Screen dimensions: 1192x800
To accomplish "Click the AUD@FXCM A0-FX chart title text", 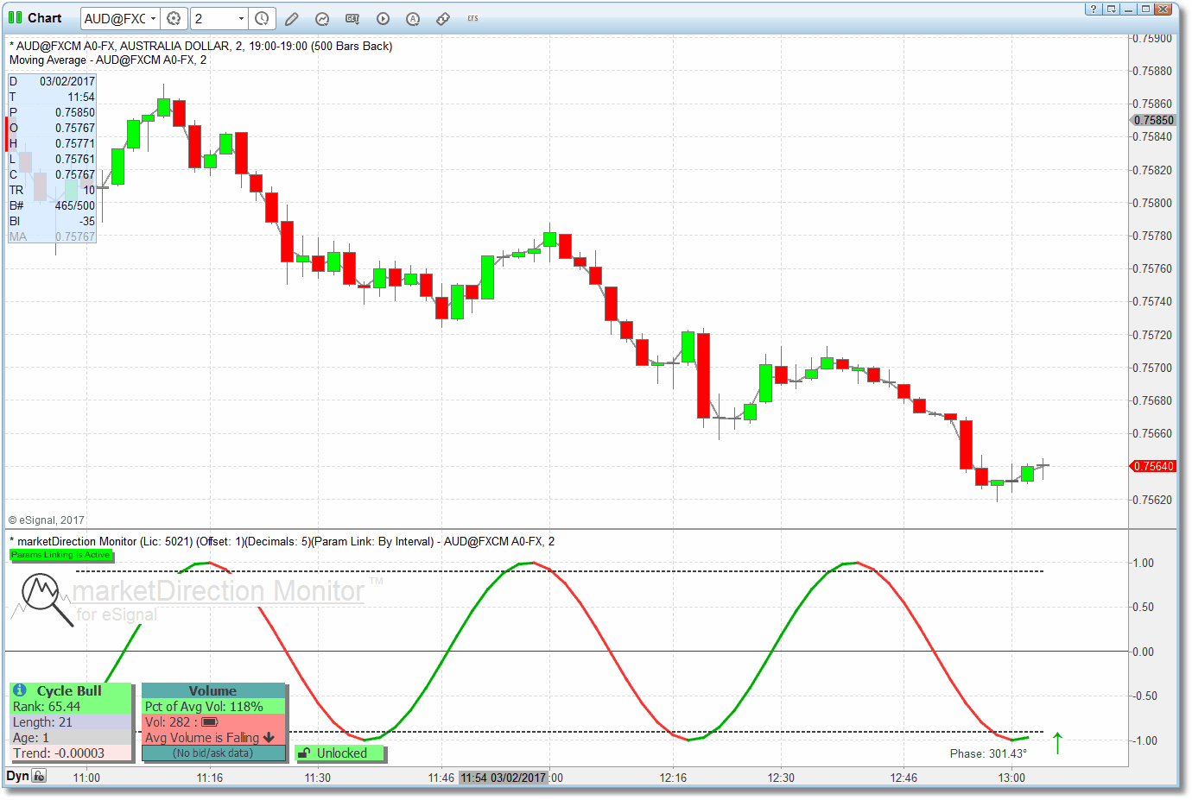I will click(200, 46).
